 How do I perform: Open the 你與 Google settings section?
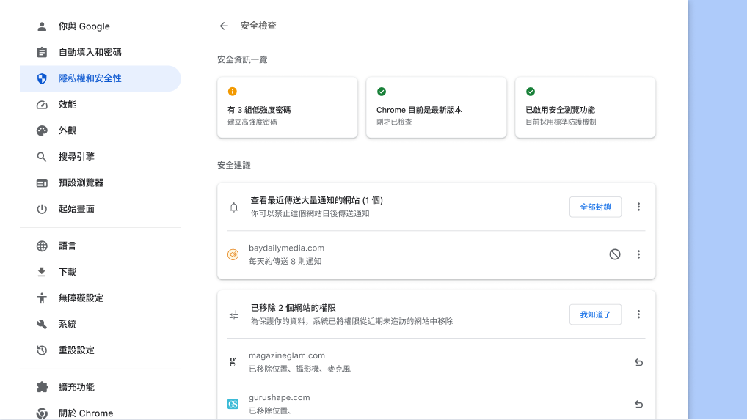100,26
